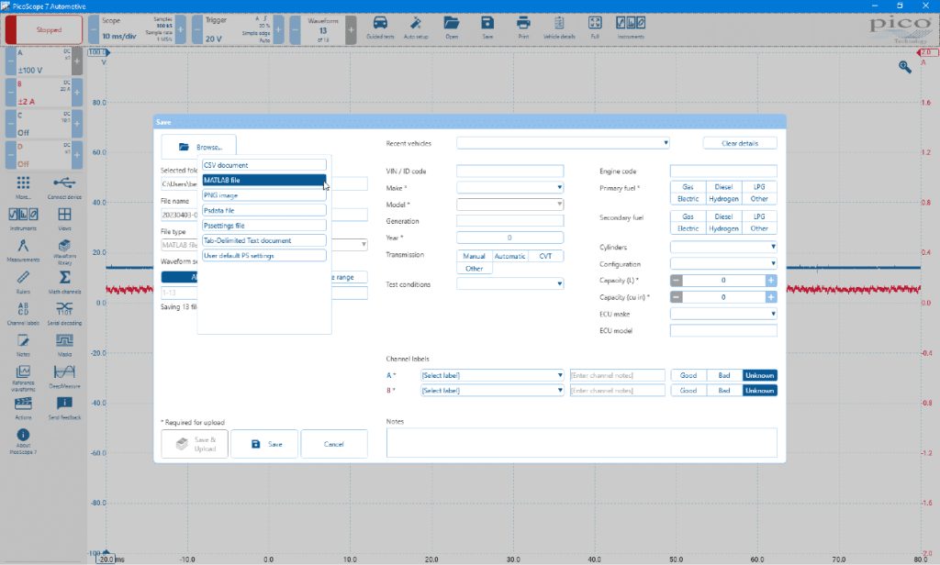Image resolution: width=940 pixels, height=565 pixels.
Task: Expand the Recent vehicles dropdown
Action: (563, 143)
